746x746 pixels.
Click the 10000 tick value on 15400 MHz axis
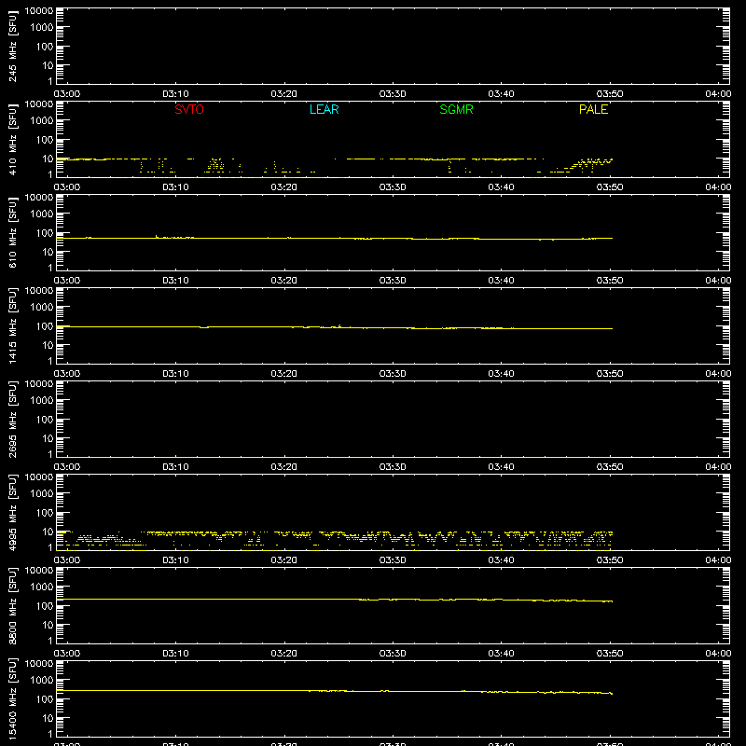[x=39, y=664]
